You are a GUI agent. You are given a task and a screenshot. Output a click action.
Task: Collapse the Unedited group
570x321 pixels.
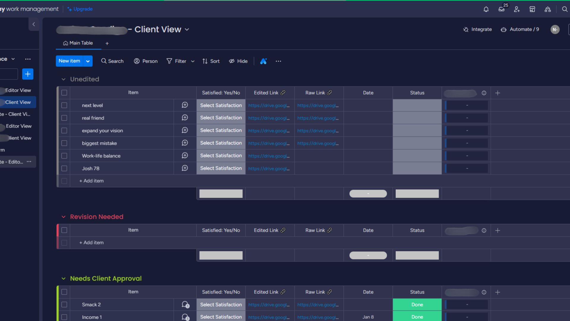point(63,79)
